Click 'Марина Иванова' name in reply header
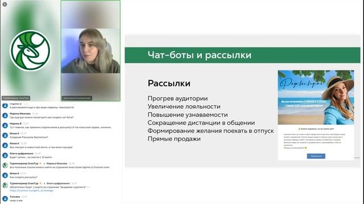This screenshot has width=364, height=204. [x=57, y=164]
